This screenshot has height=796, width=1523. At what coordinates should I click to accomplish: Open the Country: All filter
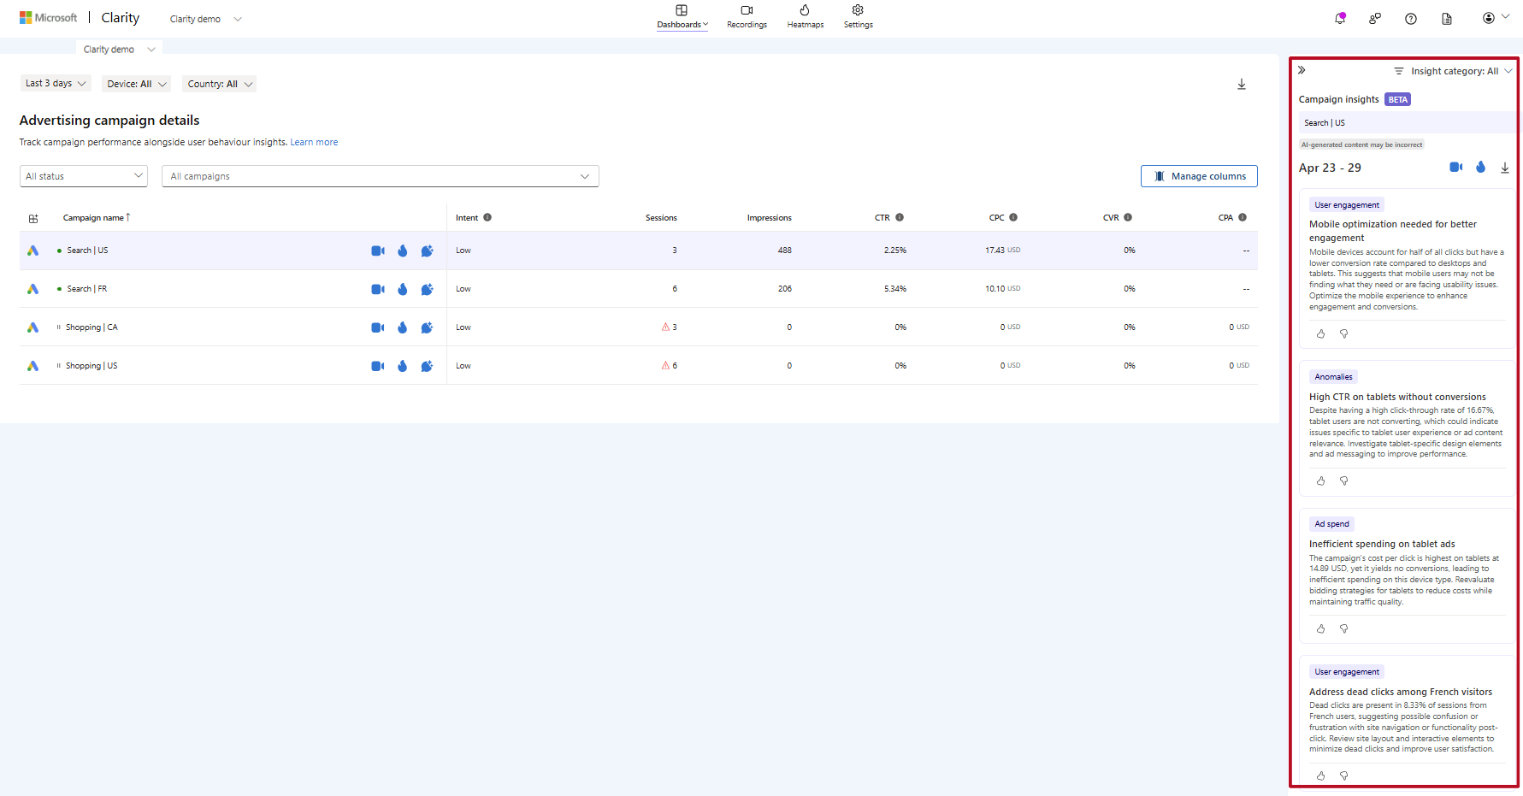click(220, 84)
